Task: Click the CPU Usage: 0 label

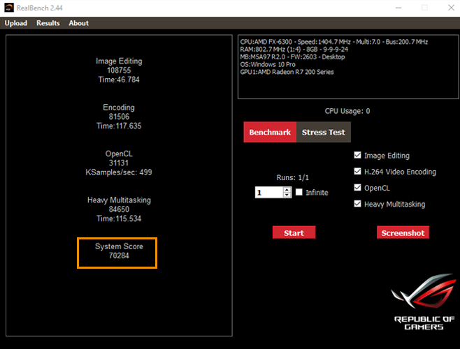Action: coord(347,111)
